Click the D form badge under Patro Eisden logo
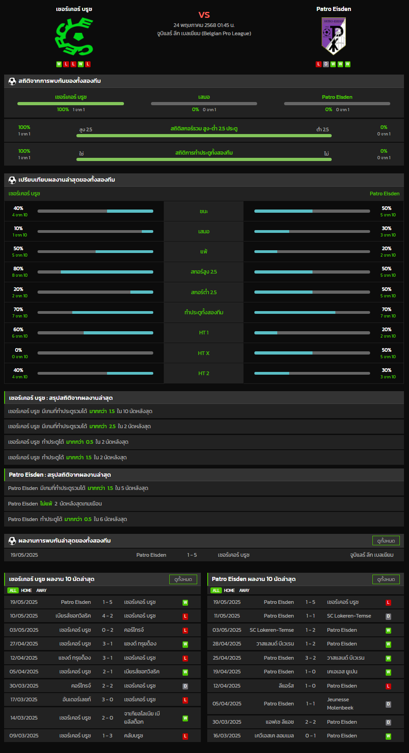 326,64
